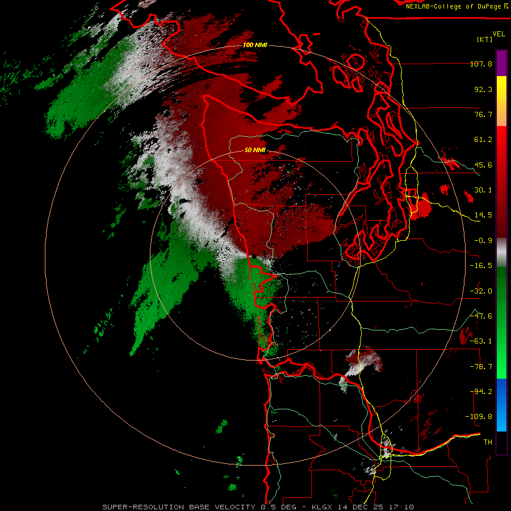
Task: Select the 61.2 velocity scale value
Action: [483, 140]
